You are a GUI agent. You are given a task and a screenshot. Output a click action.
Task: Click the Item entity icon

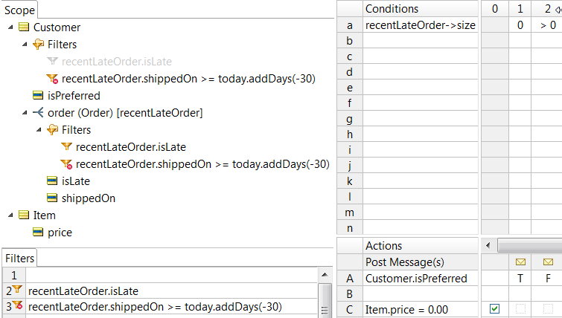(24, 215)
